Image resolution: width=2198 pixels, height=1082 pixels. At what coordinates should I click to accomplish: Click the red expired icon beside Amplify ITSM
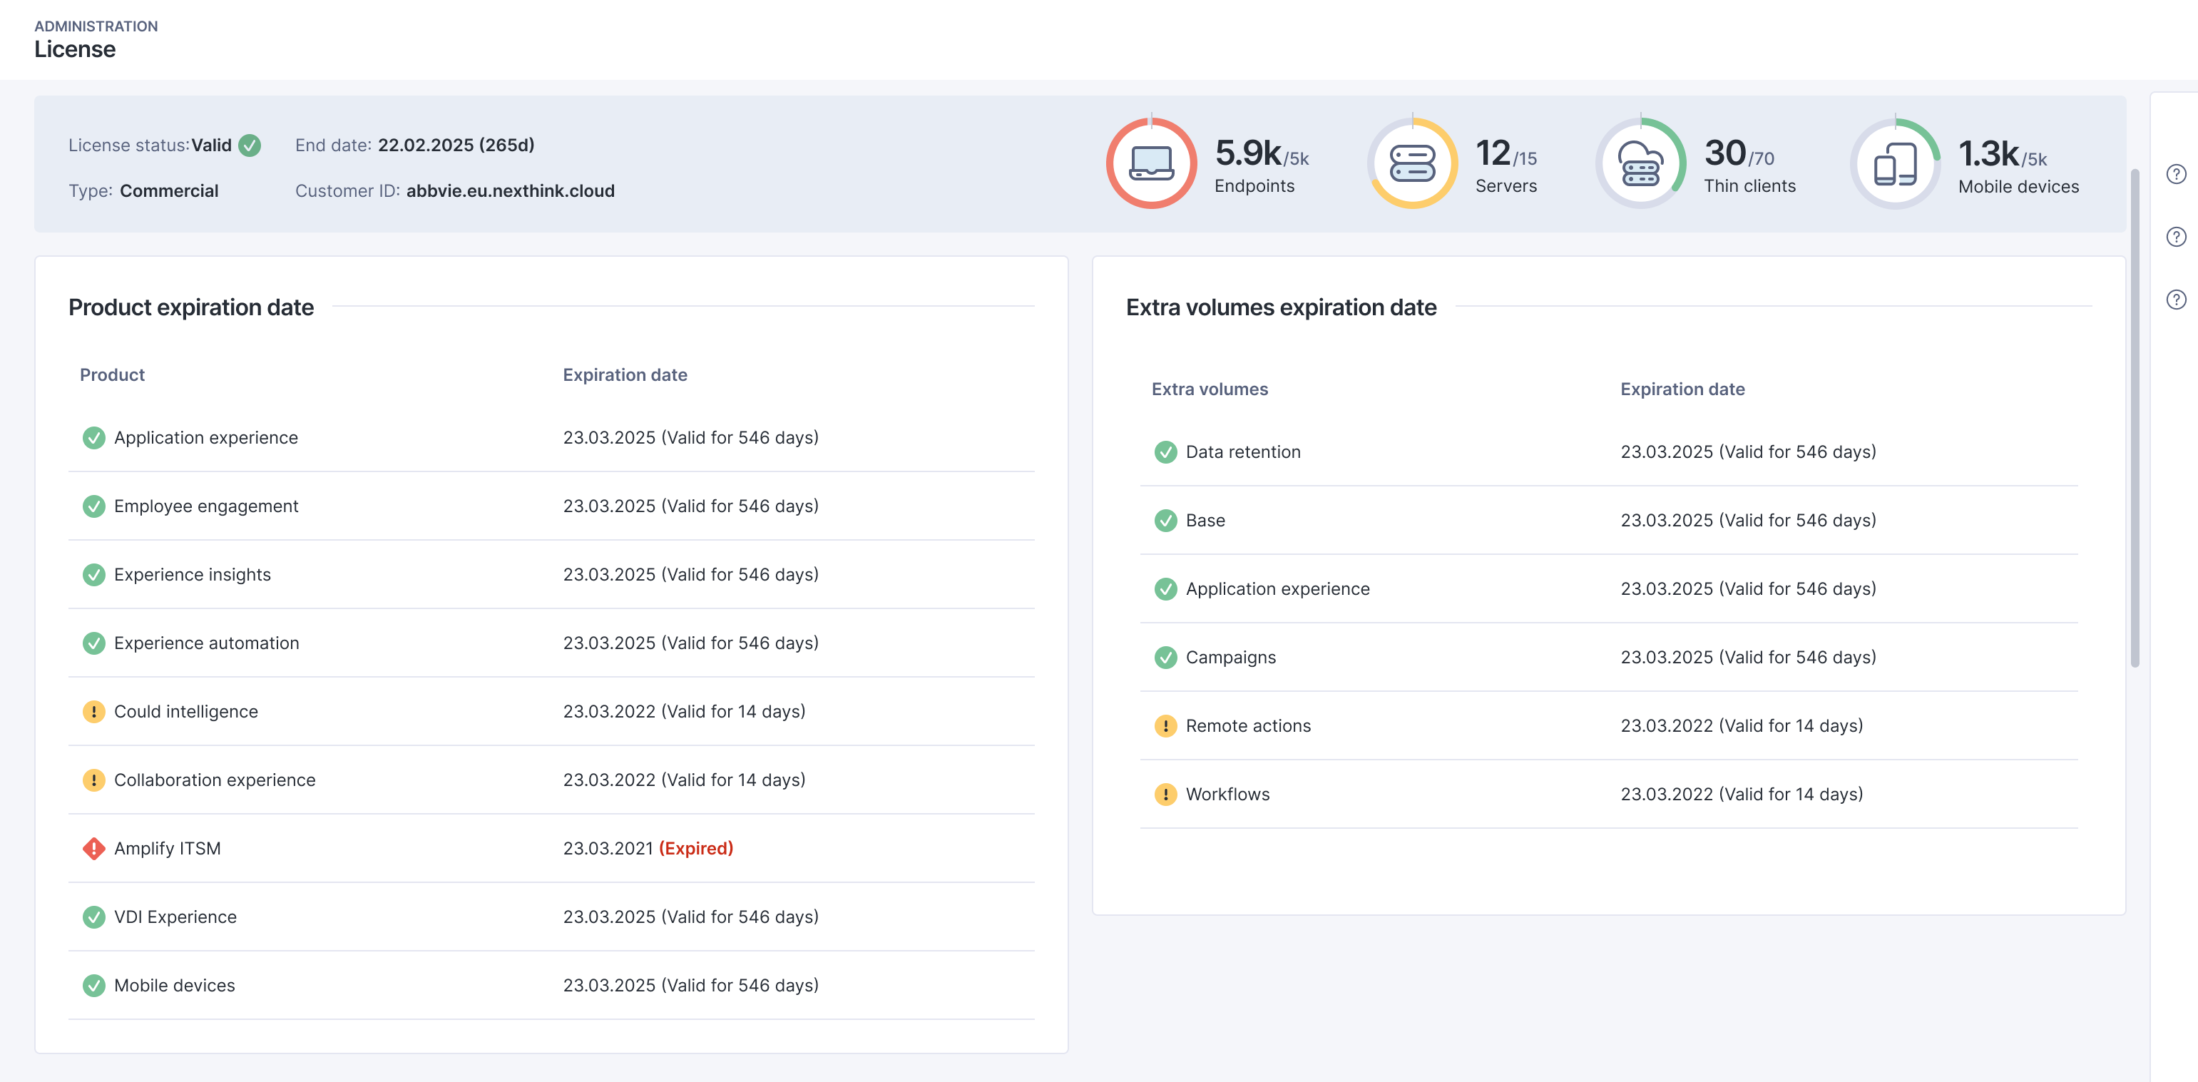coord(93,848)
